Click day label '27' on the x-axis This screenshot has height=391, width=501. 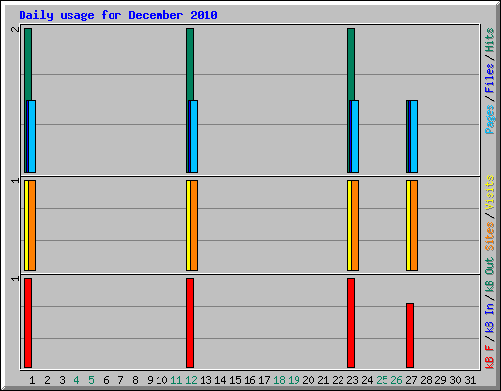pyautogui.click(x=411, y=380)
